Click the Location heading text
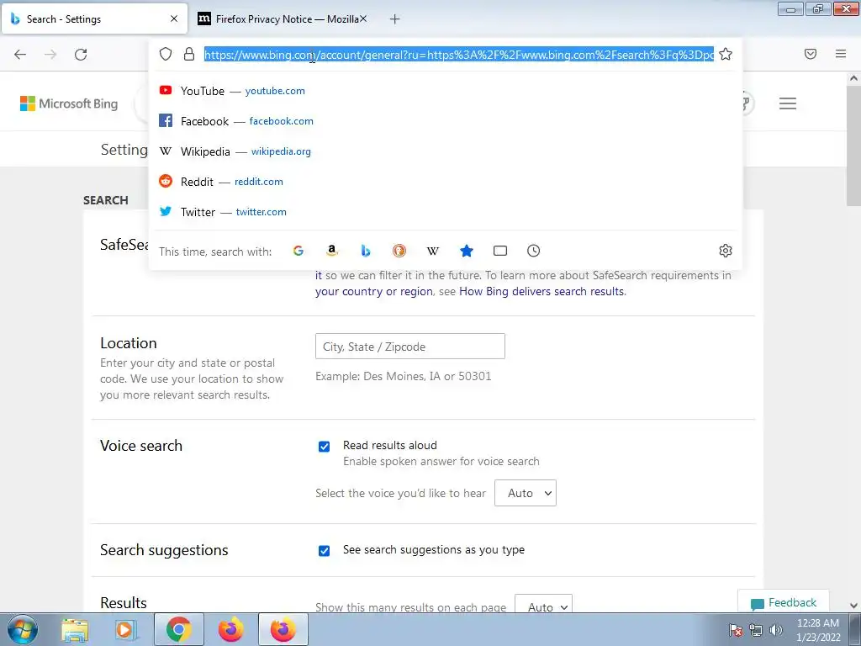Viewport: 861px width, 646px height. (129, 343)
